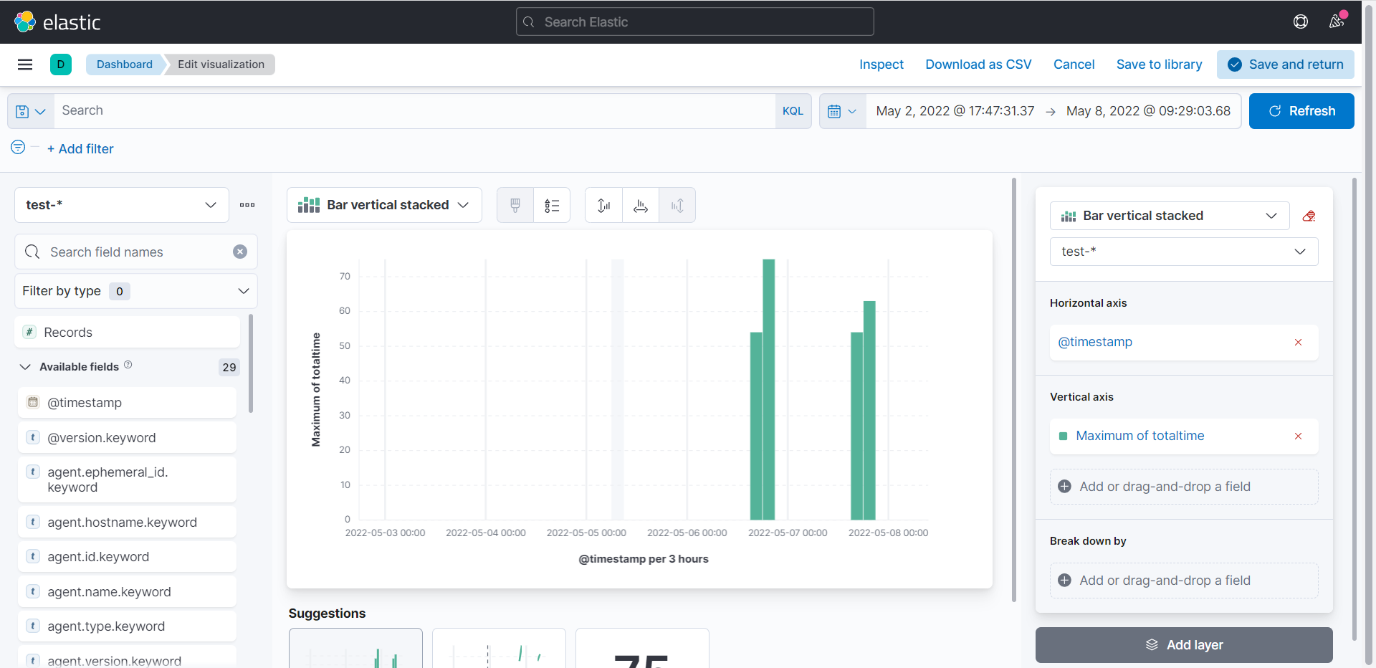Screen dimensions: 1376x668
Task: Open the main navigation hamburger menu
Action: (x=25, y=65)
